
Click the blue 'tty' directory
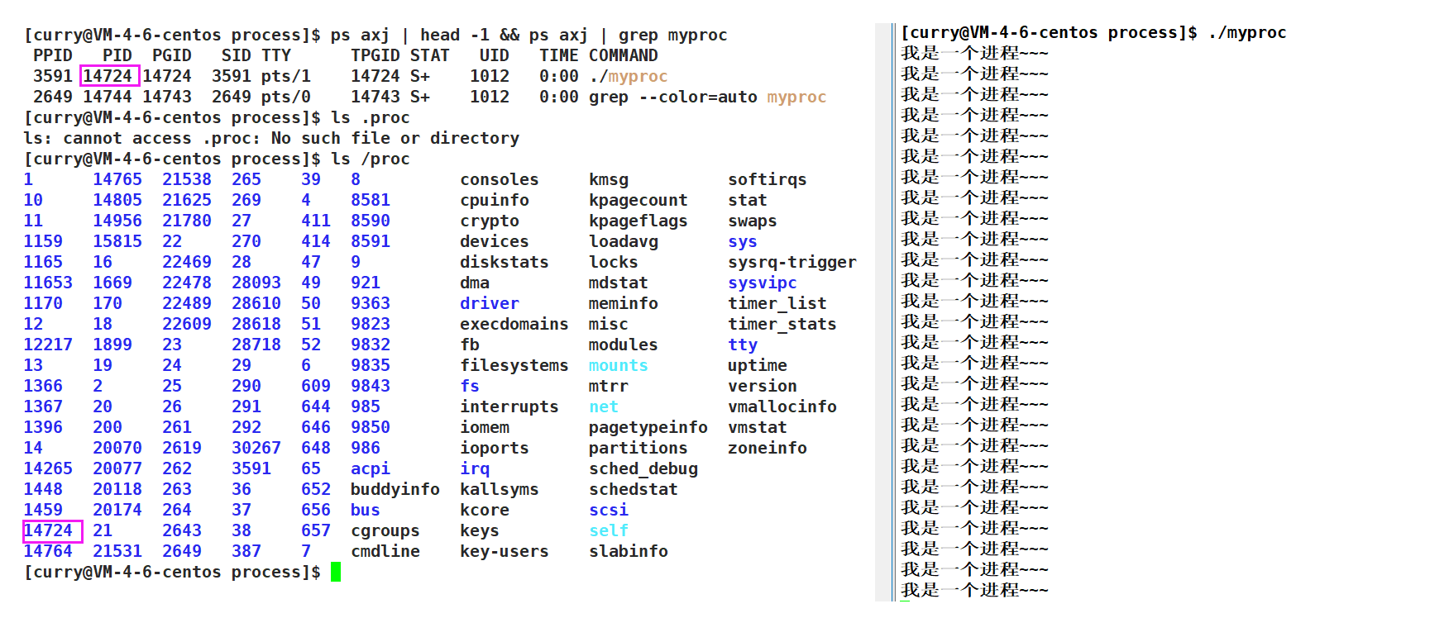point(742,345)
